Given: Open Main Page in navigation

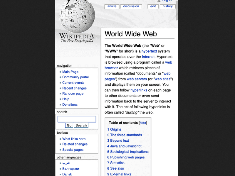Looking at the screenshot, I should tap(70, 72).
